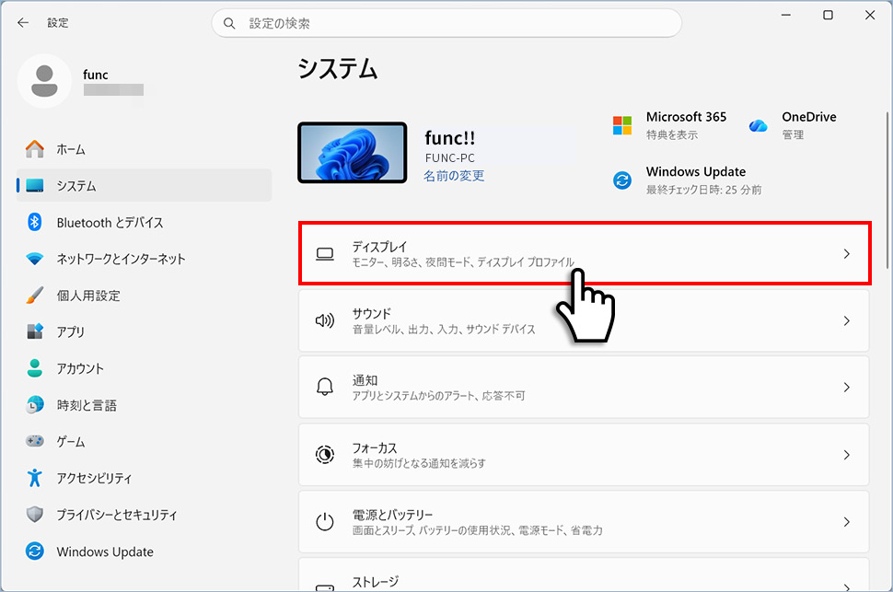Open the サウンド settings row
Viewport: 893px width, 592px height.
point(584,320)
